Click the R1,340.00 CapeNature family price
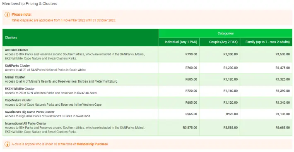 (x=282, y=103)
